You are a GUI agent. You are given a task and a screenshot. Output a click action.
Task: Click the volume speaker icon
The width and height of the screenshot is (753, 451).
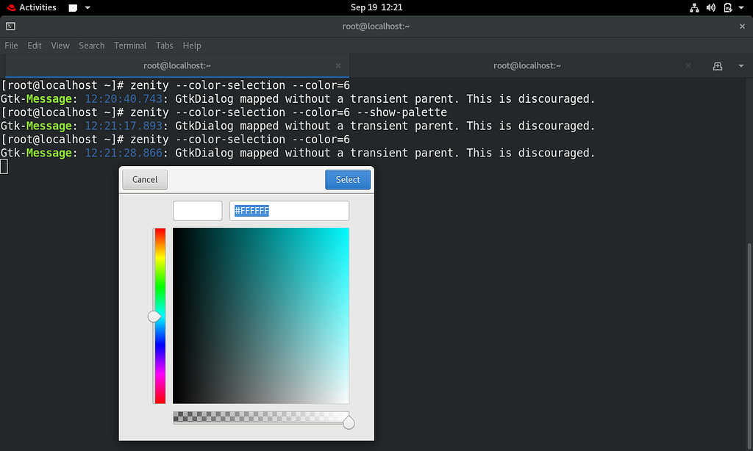[x=711, y=7]
